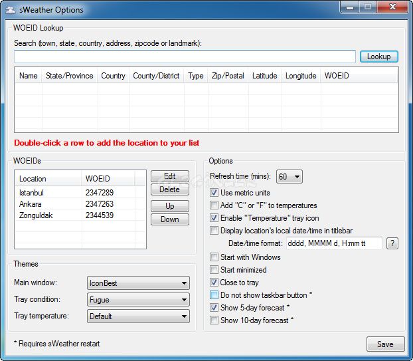This screenshot has width=413, height=361.
Task: Toggle Show 5-day forecast checkbox
Action: coord(214,307)
